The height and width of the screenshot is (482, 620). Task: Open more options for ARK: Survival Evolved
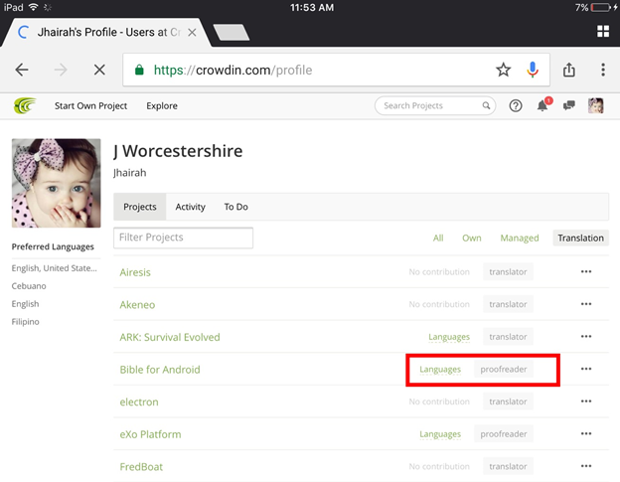586,337
